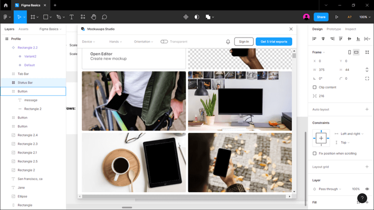Switch to the Layers tab

tap(9, 29)
